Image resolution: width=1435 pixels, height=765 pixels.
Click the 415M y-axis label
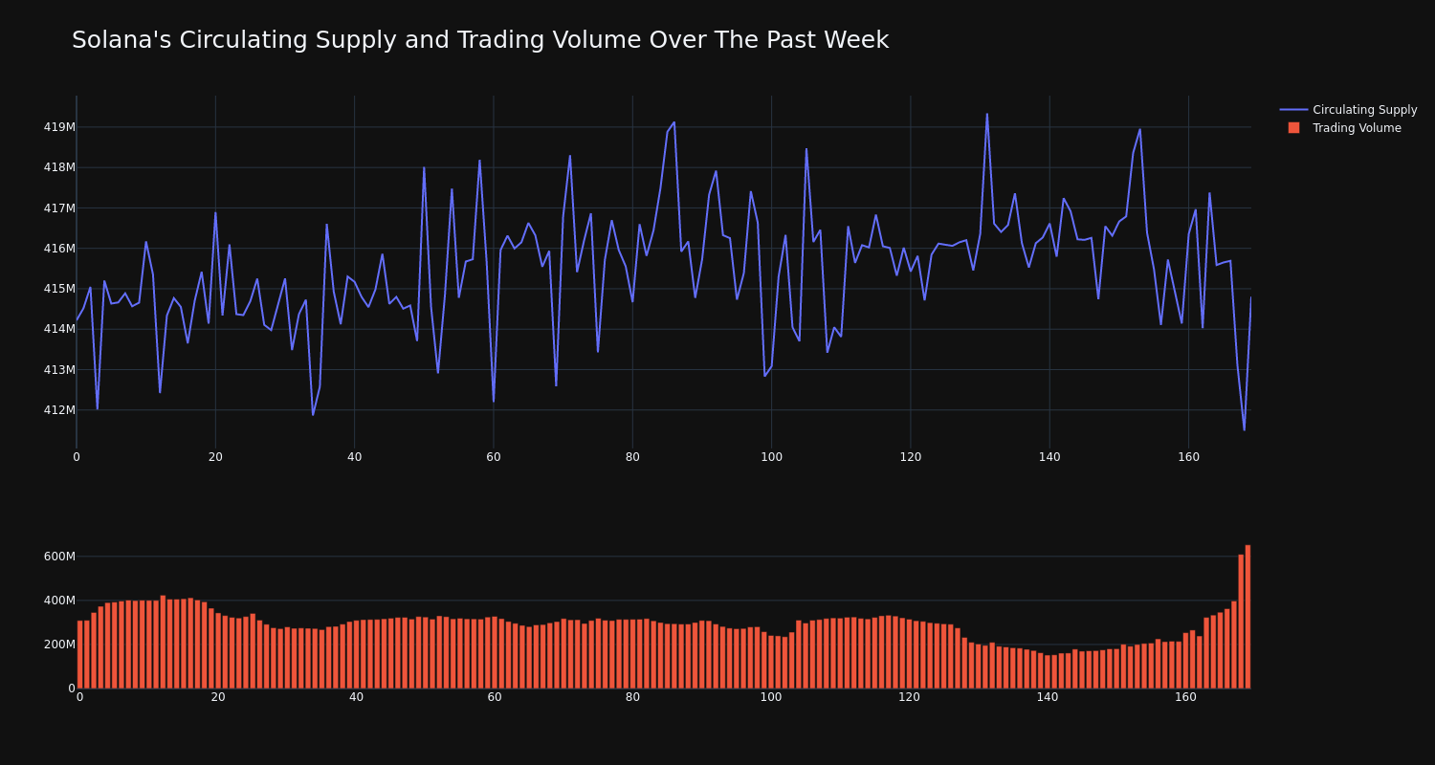coord(59,289)
